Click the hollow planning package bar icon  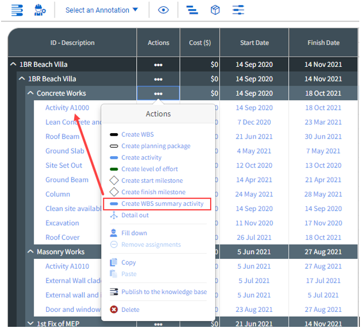pos(114,146)
